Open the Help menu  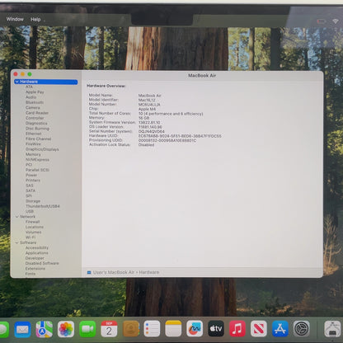35,19
